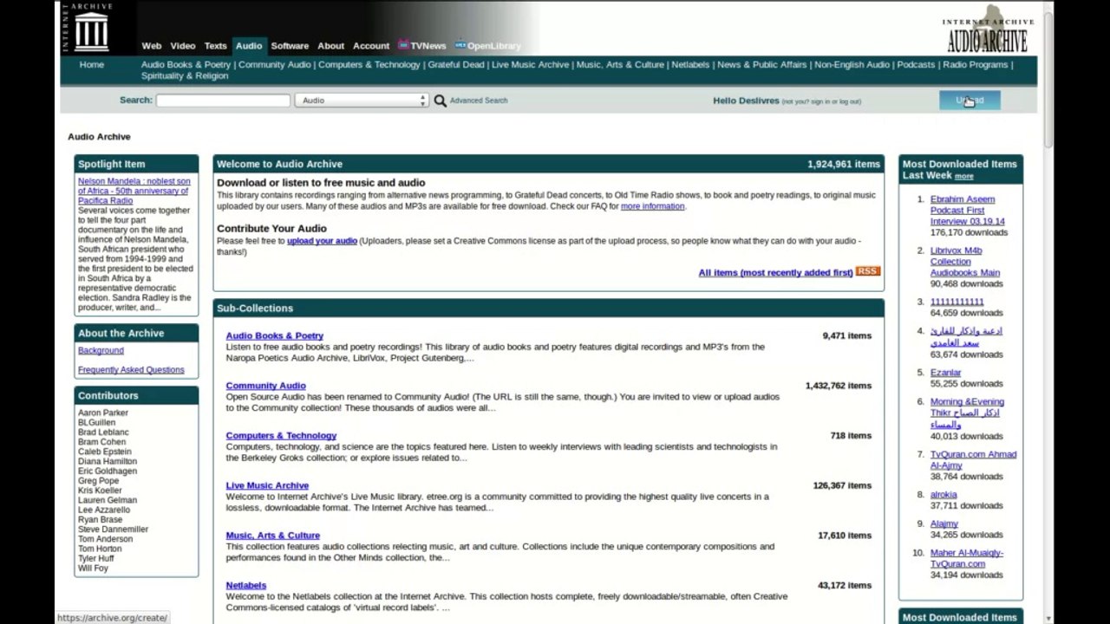The width and height of the screenshot is (1110, 624).
Task: Open TvQuran.com Ahmad Al-Ajmy link
Action: (x=973, y=460)
